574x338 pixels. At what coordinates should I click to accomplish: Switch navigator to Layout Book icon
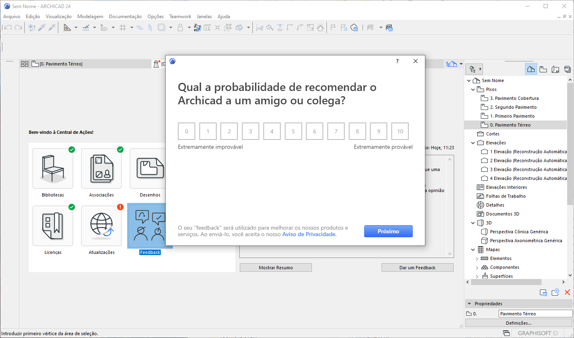(555, 69)
